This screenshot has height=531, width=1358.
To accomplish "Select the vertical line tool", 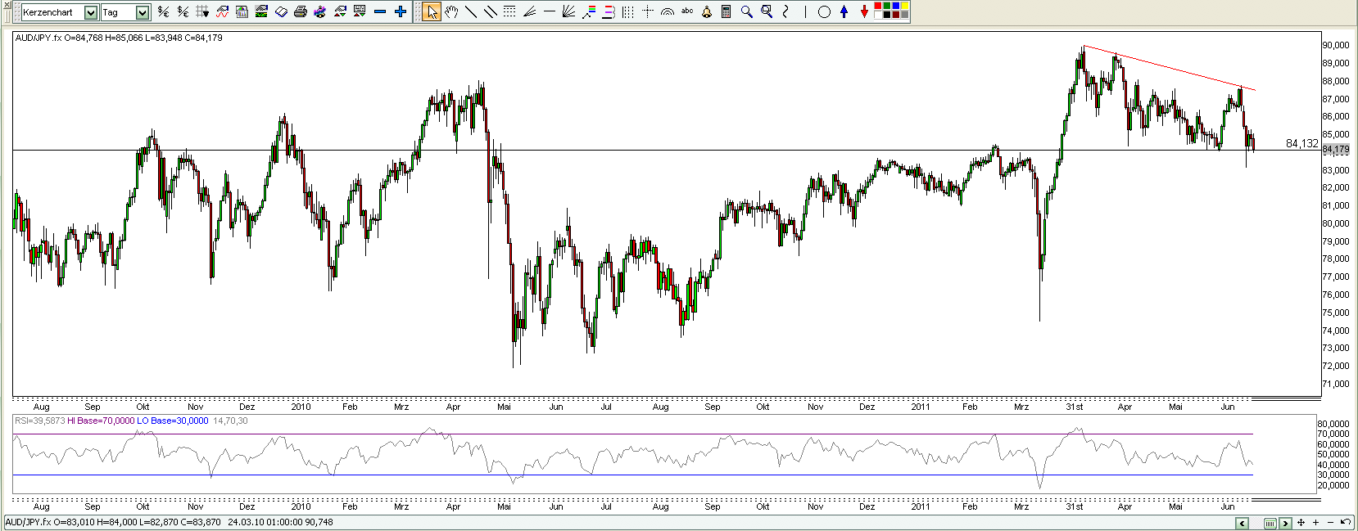I will pos(805,11).
